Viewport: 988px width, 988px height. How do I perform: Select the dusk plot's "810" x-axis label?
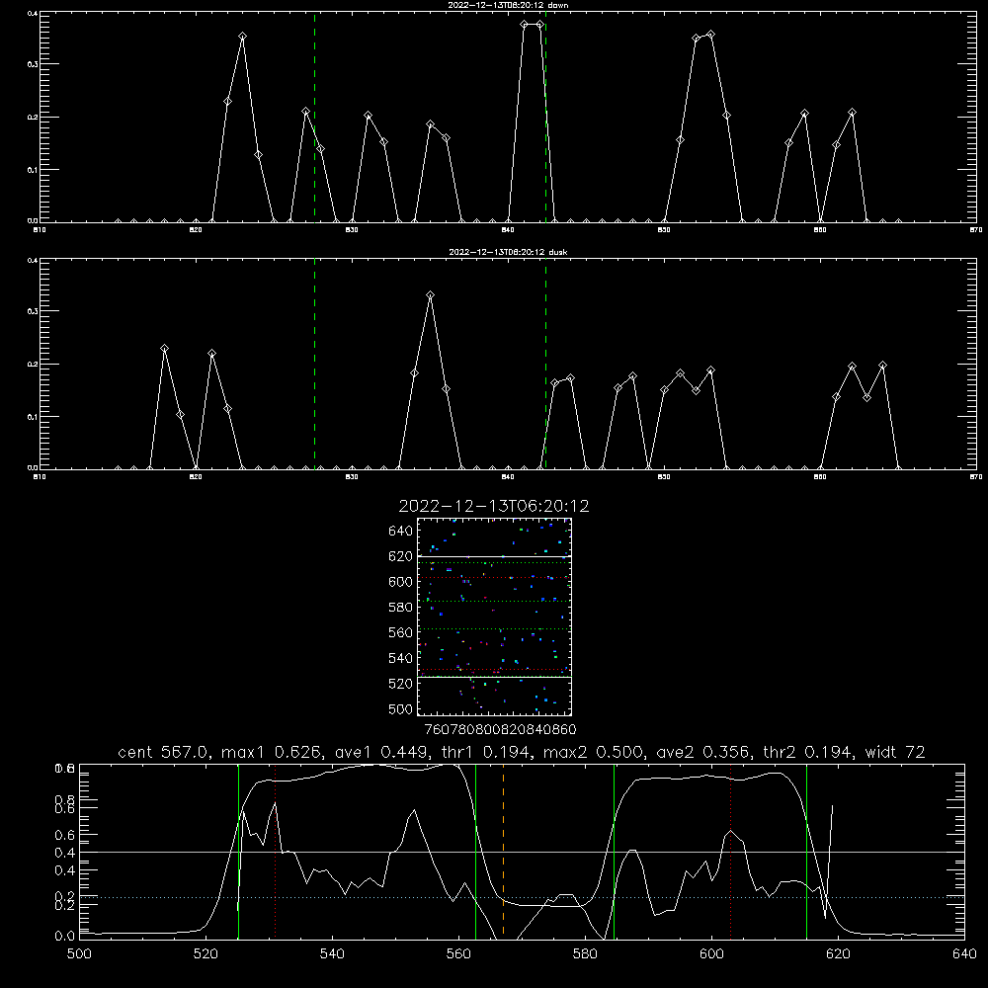coord(40,477)
